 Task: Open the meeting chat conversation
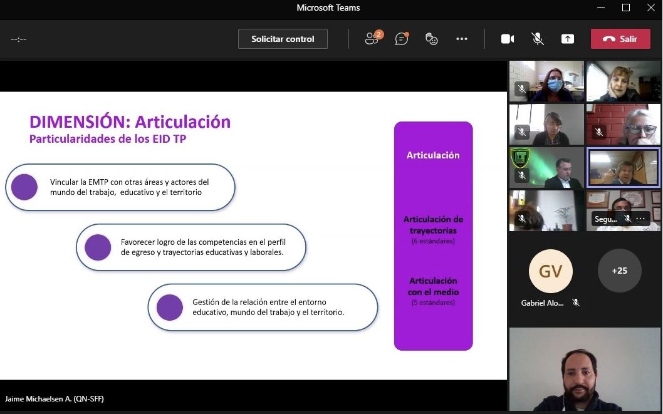click(x=402, y=39)
